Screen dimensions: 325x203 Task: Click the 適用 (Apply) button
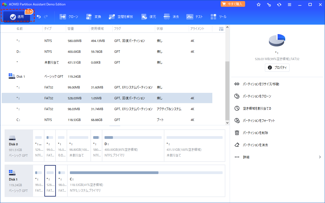tap(17, 17)
